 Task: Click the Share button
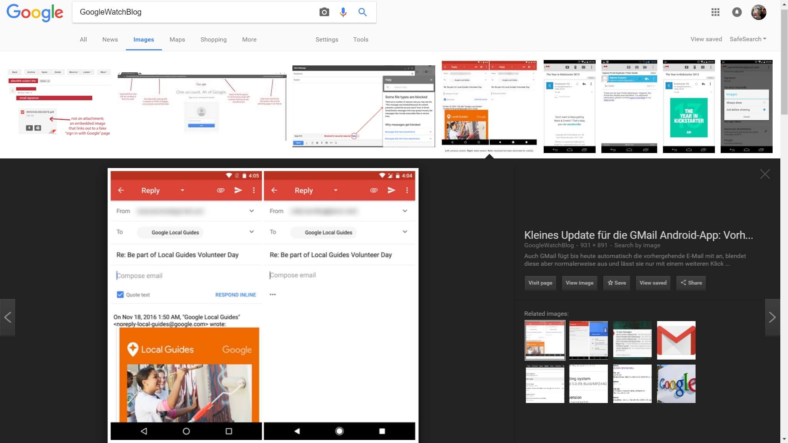[x=691, y=283]
